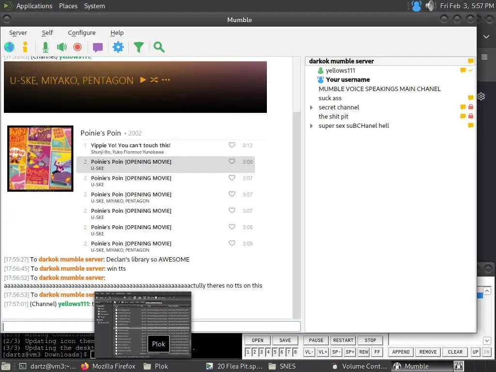The image size is (496, 372).
Task: Mute yourself with the microphone icon
Action: tap(46, 47)
